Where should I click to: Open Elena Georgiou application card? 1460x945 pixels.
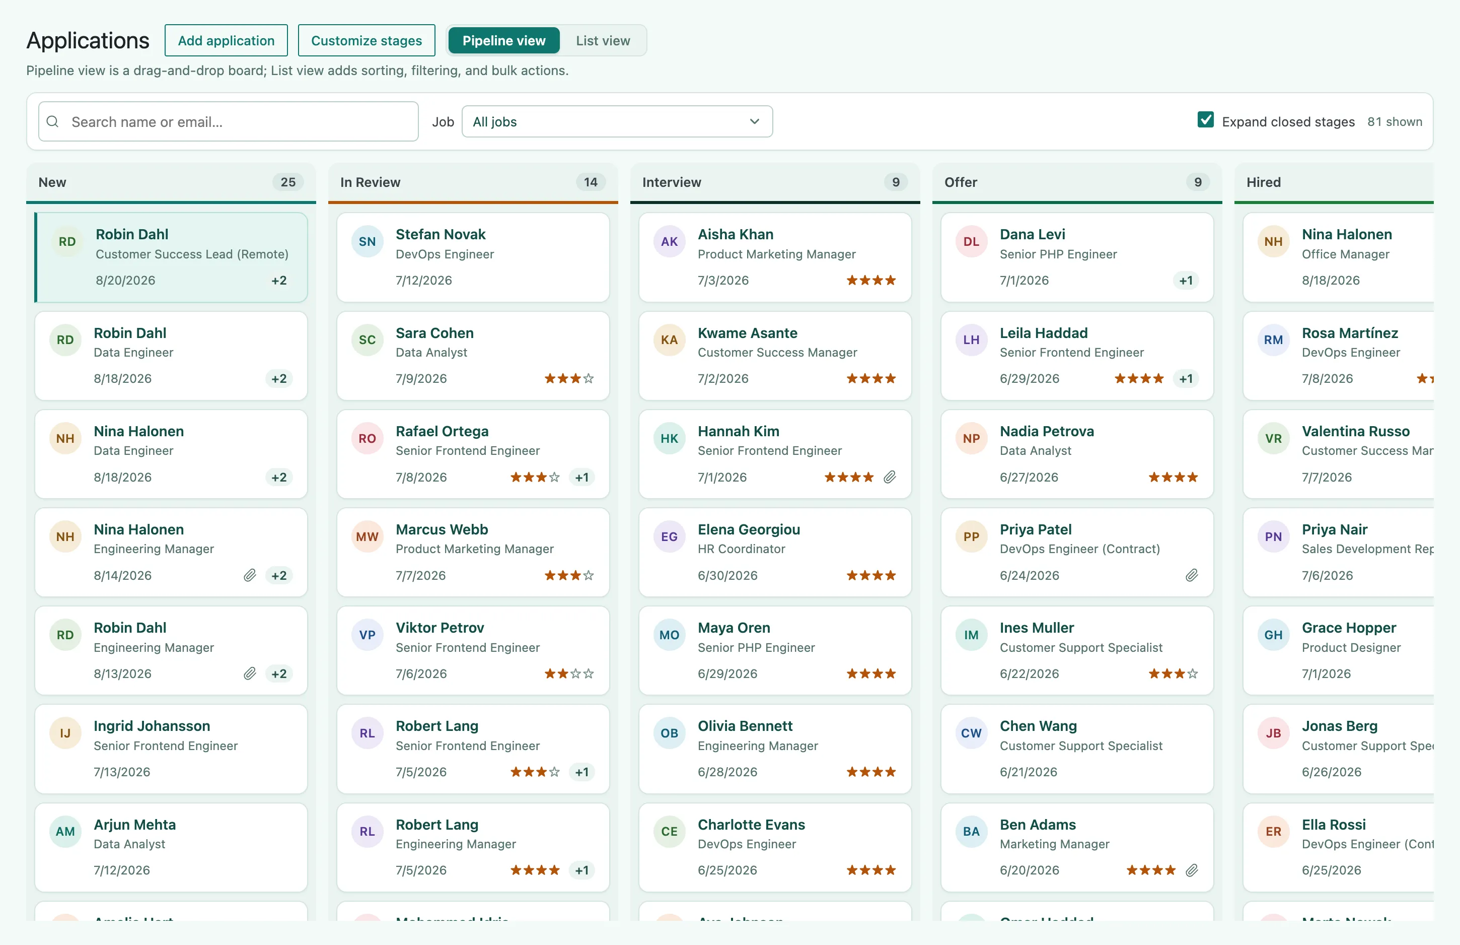[x=775, y=552]
